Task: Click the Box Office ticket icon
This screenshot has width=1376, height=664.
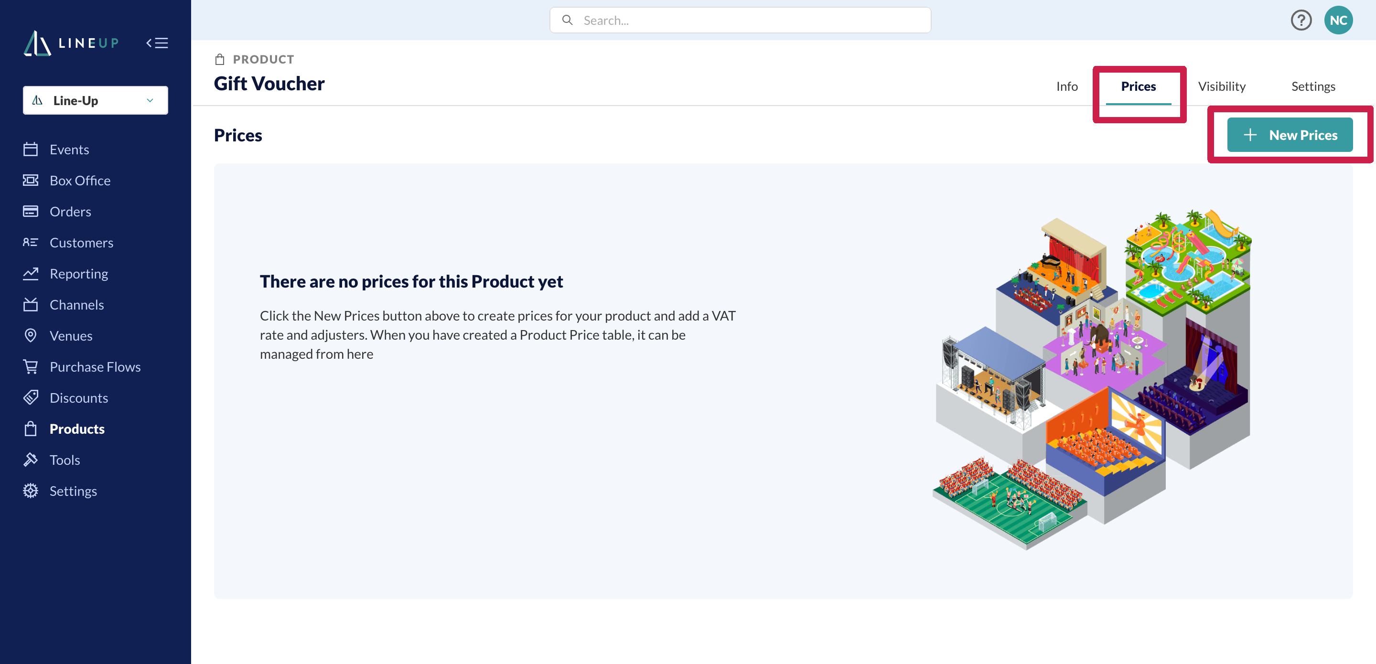Action: coord(31,181)
